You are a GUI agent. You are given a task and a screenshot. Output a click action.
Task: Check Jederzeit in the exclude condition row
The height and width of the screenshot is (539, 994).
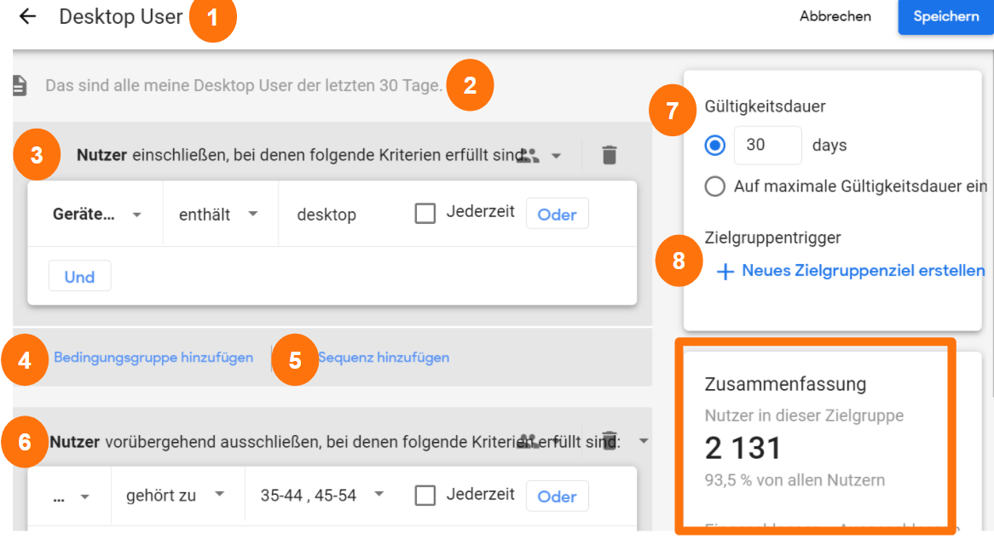tap(425, 496)
